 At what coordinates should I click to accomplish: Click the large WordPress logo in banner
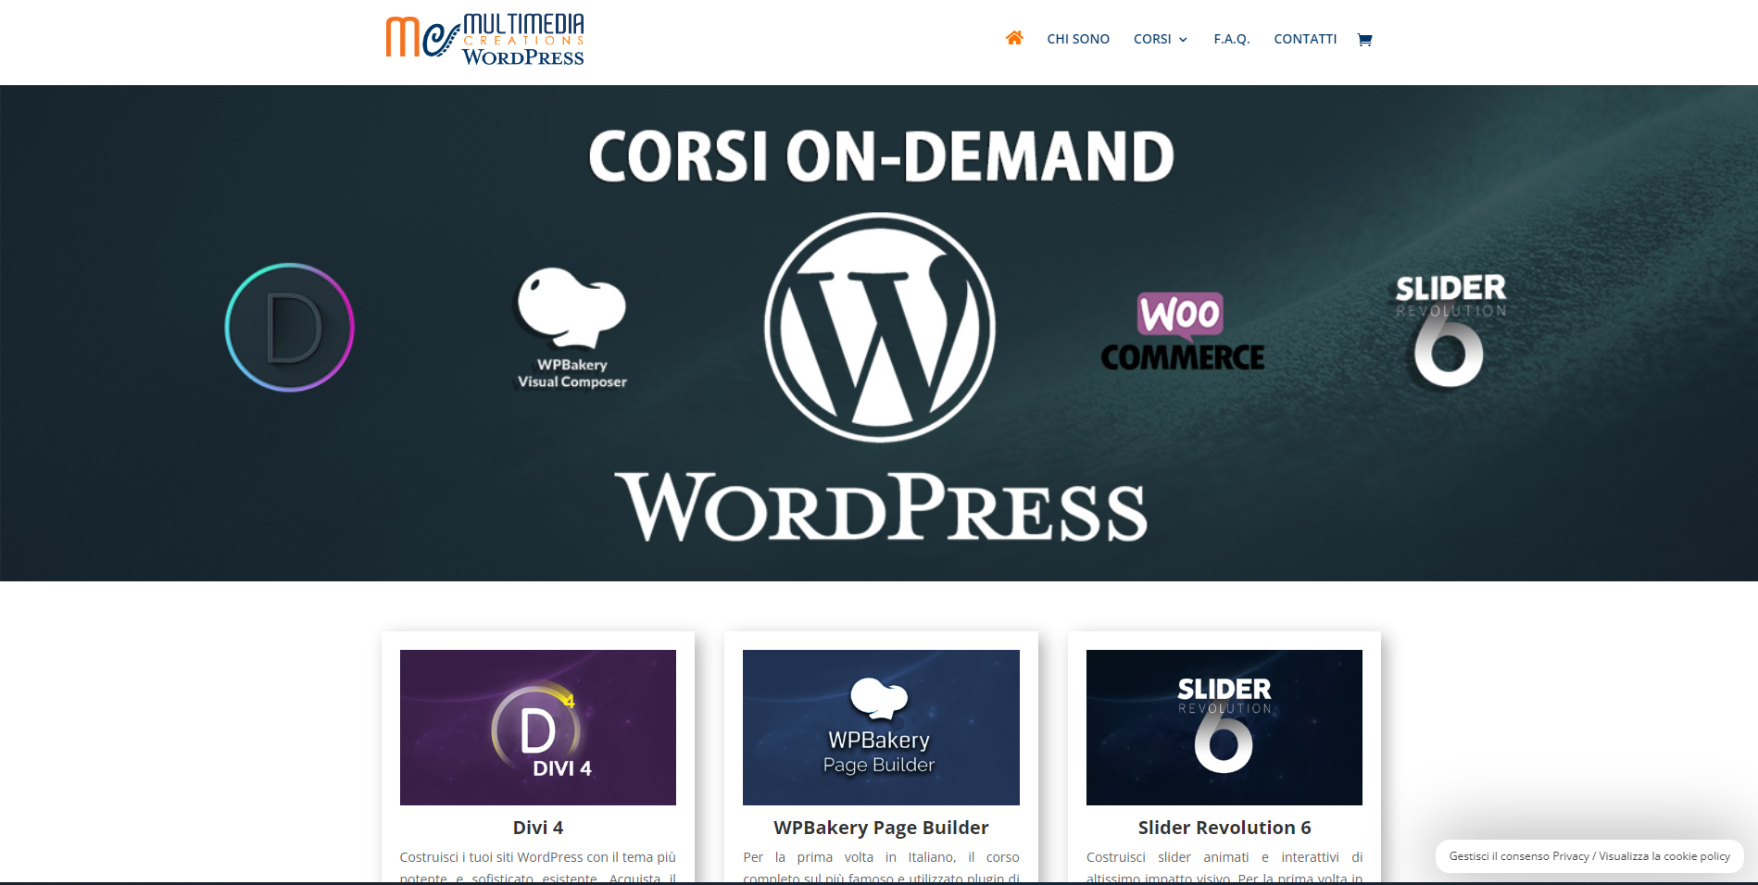880,327
